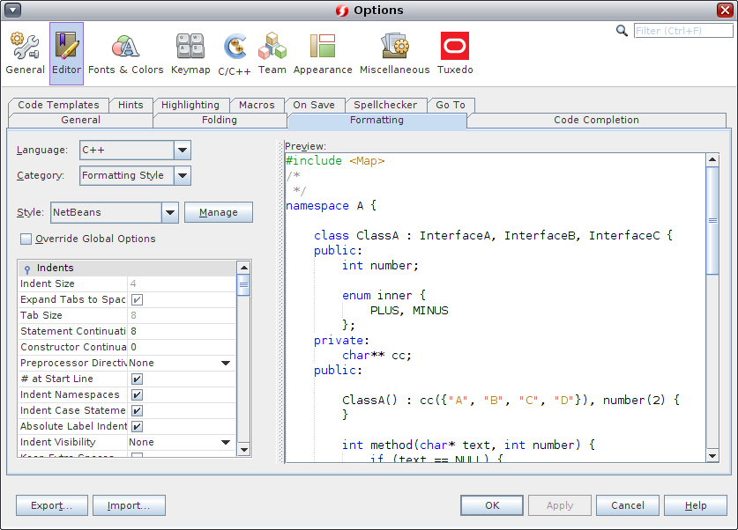Click the Tab Size row label

point(41,315)
